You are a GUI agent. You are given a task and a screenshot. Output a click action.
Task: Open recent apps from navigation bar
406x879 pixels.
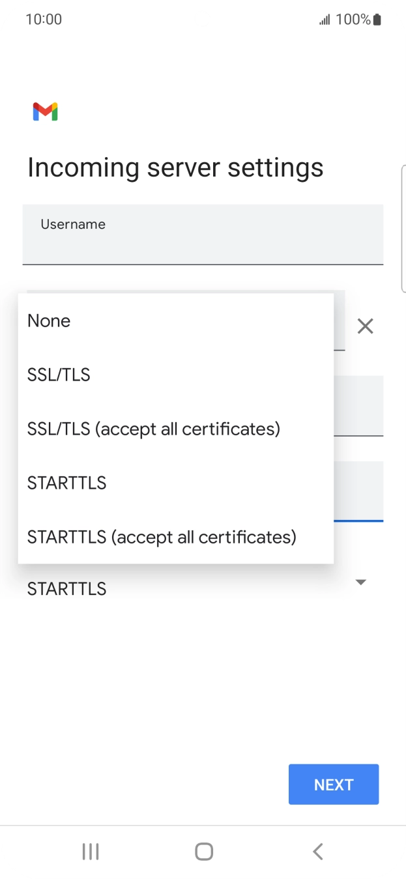(90, 851)
